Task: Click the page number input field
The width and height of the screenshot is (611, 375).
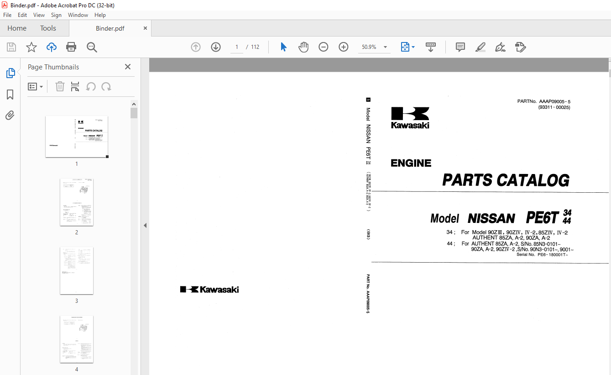Action: tap(237, 47)
